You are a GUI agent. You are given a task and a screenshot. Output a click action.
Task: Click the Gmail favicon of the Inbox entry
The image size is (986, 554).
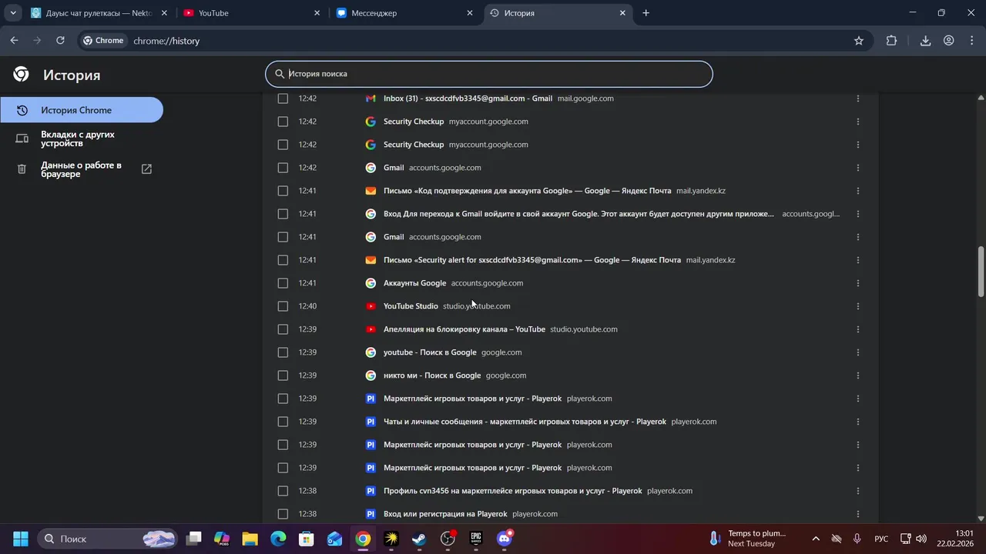pyautogui.click(x=371, y=98)
